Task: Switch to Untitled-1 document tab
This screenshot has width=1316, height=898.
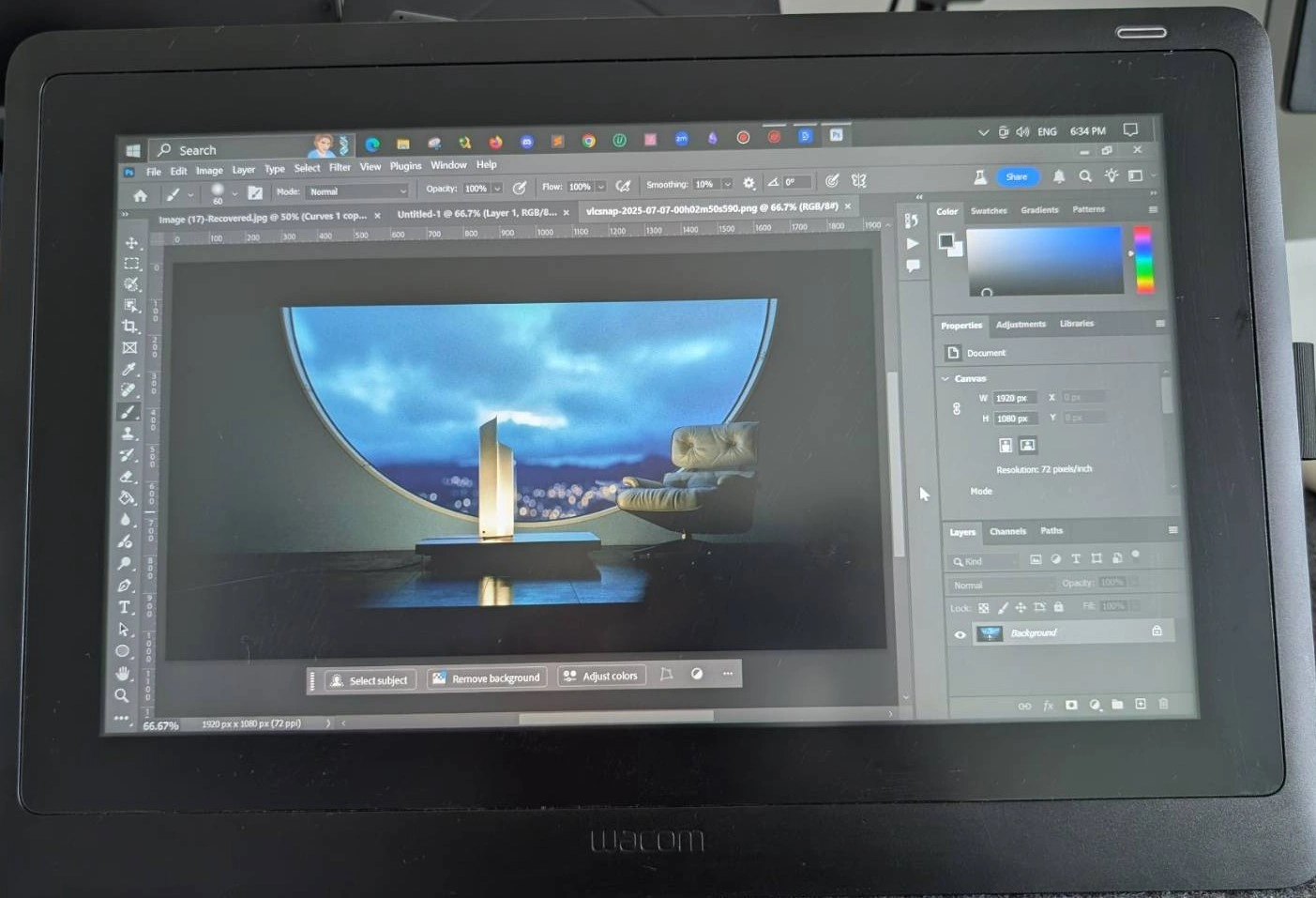Action: tap(476, 214)
